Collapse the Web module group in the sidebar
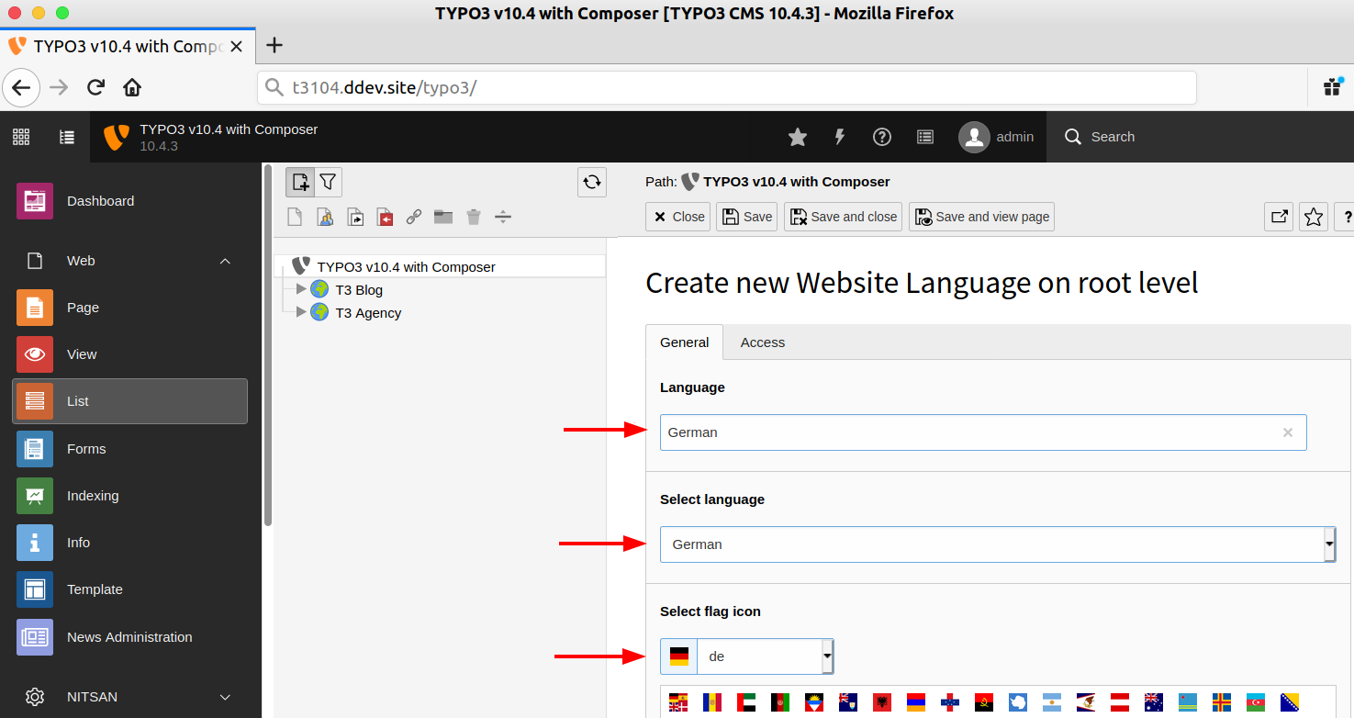The width and height of the screenshot is (1354, 718). tap(225, 261)
